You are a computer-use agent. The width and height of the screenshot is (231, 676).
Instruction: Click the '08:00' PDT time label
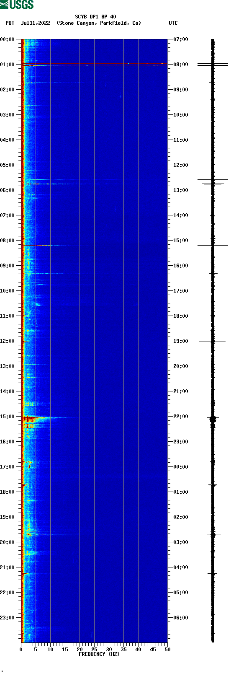point(8,241)
